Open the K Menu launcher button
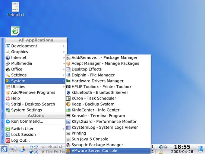205x154 pixels. click(4, 149)
